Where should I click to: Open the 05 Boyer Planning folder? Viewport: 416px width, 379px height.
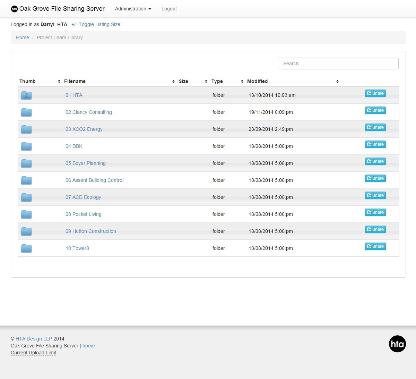tap(86, 163)
